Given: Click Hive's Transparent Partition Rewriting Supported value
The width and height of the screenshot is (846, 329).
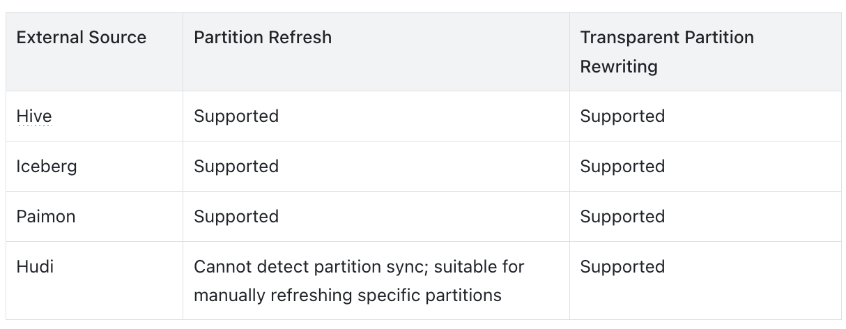Looking at the screenshot, I should click(x=622, y=116).
